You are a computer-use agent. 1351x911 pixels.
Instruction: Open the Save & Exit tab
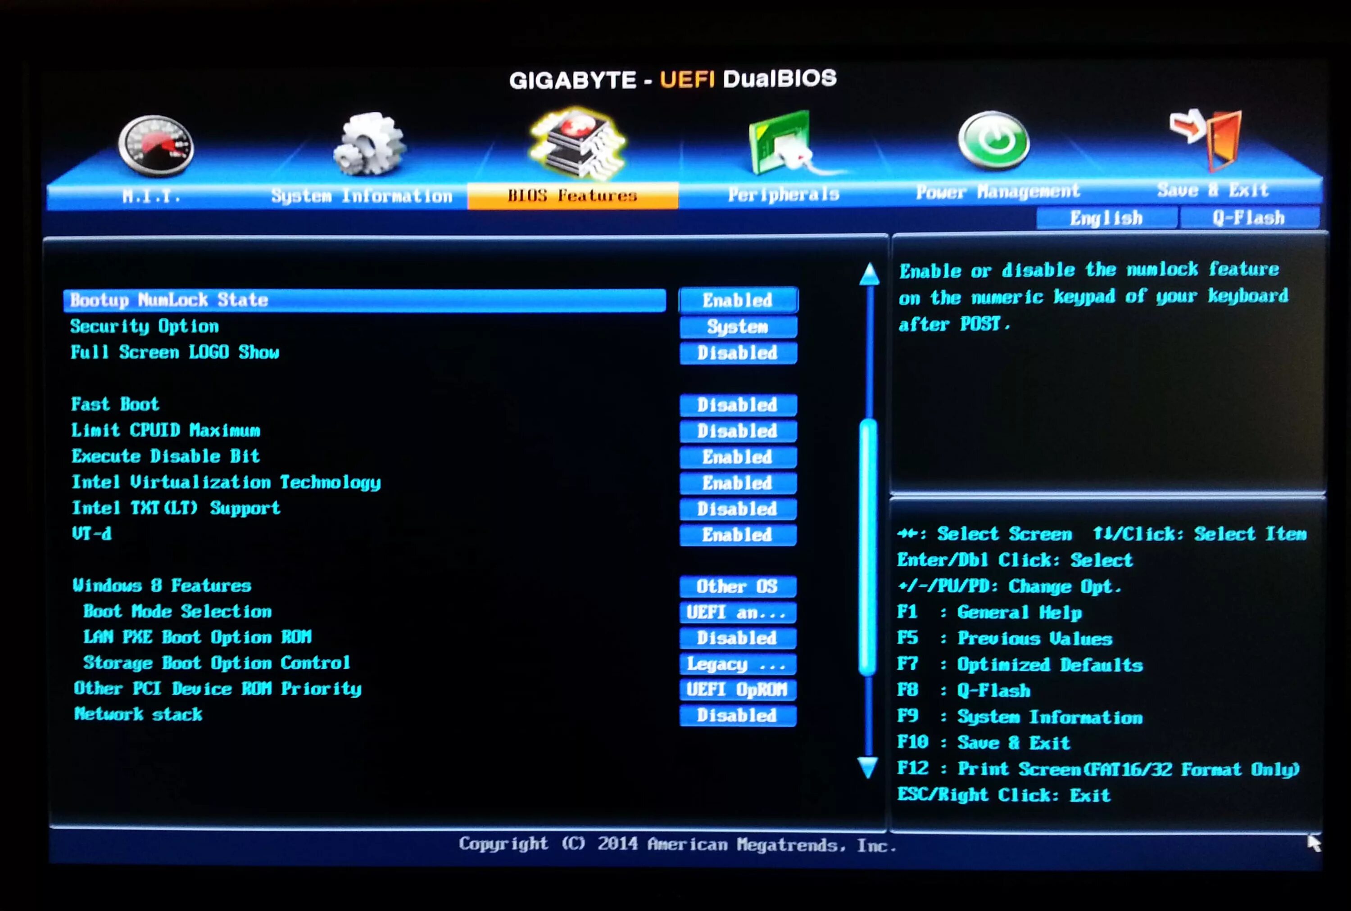pyautogui.click(x=1213, y=190)
